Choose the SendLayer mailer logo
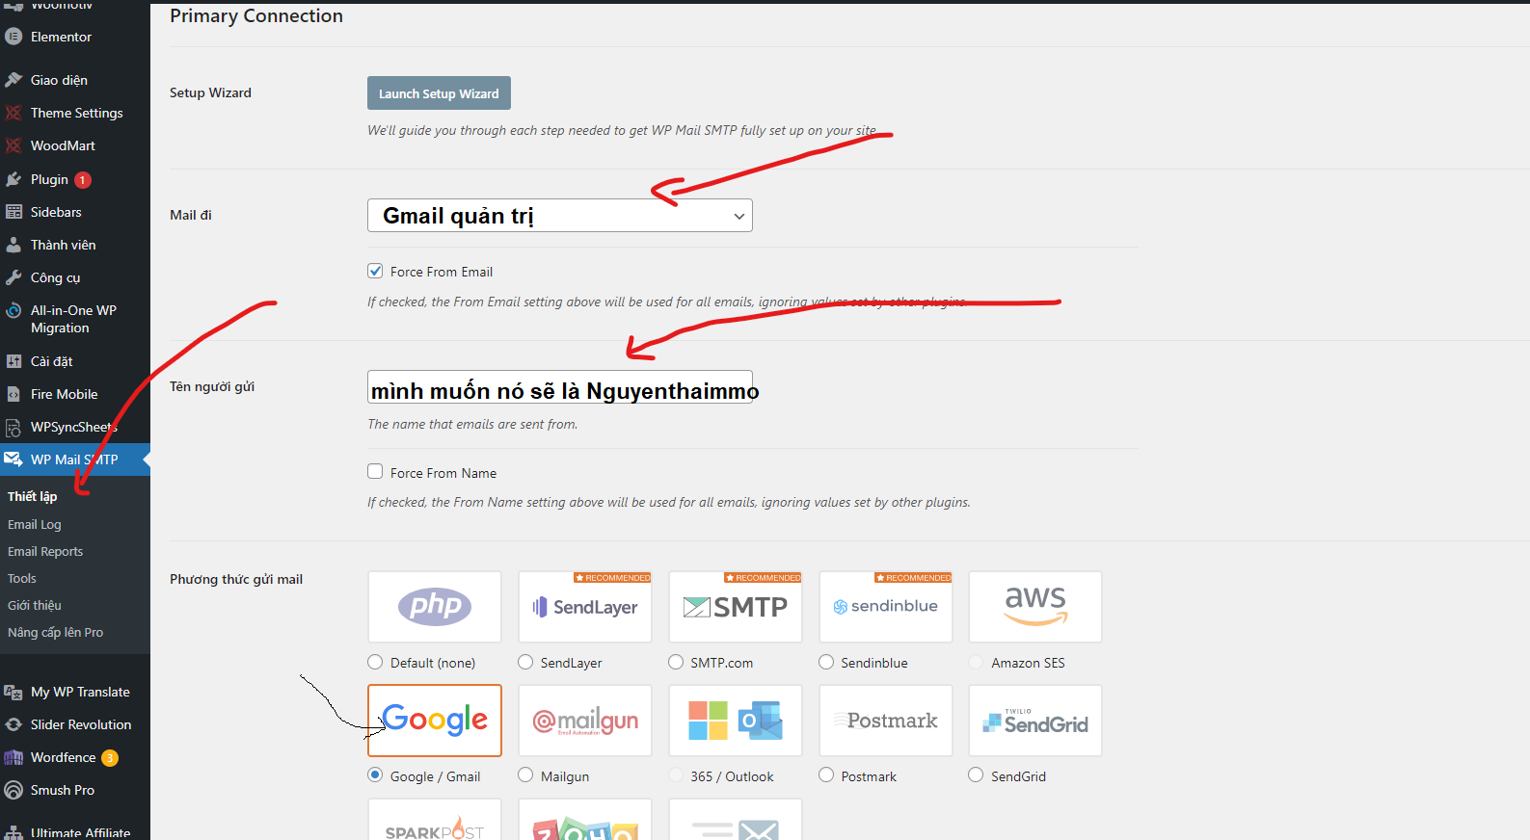This screenshot has width=1530, height=840. [x=585, y=607]
